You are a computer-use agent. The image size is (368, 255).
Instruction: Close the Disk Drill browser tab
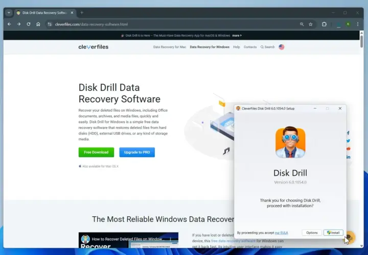(72, 13)
